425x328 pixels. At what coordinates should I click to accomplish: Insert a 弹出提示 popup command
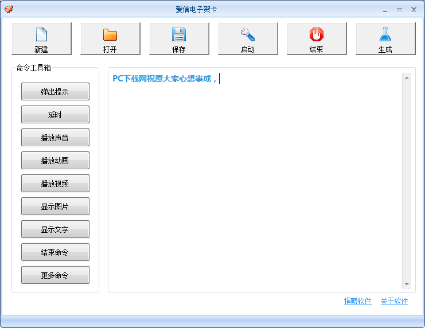55,92
